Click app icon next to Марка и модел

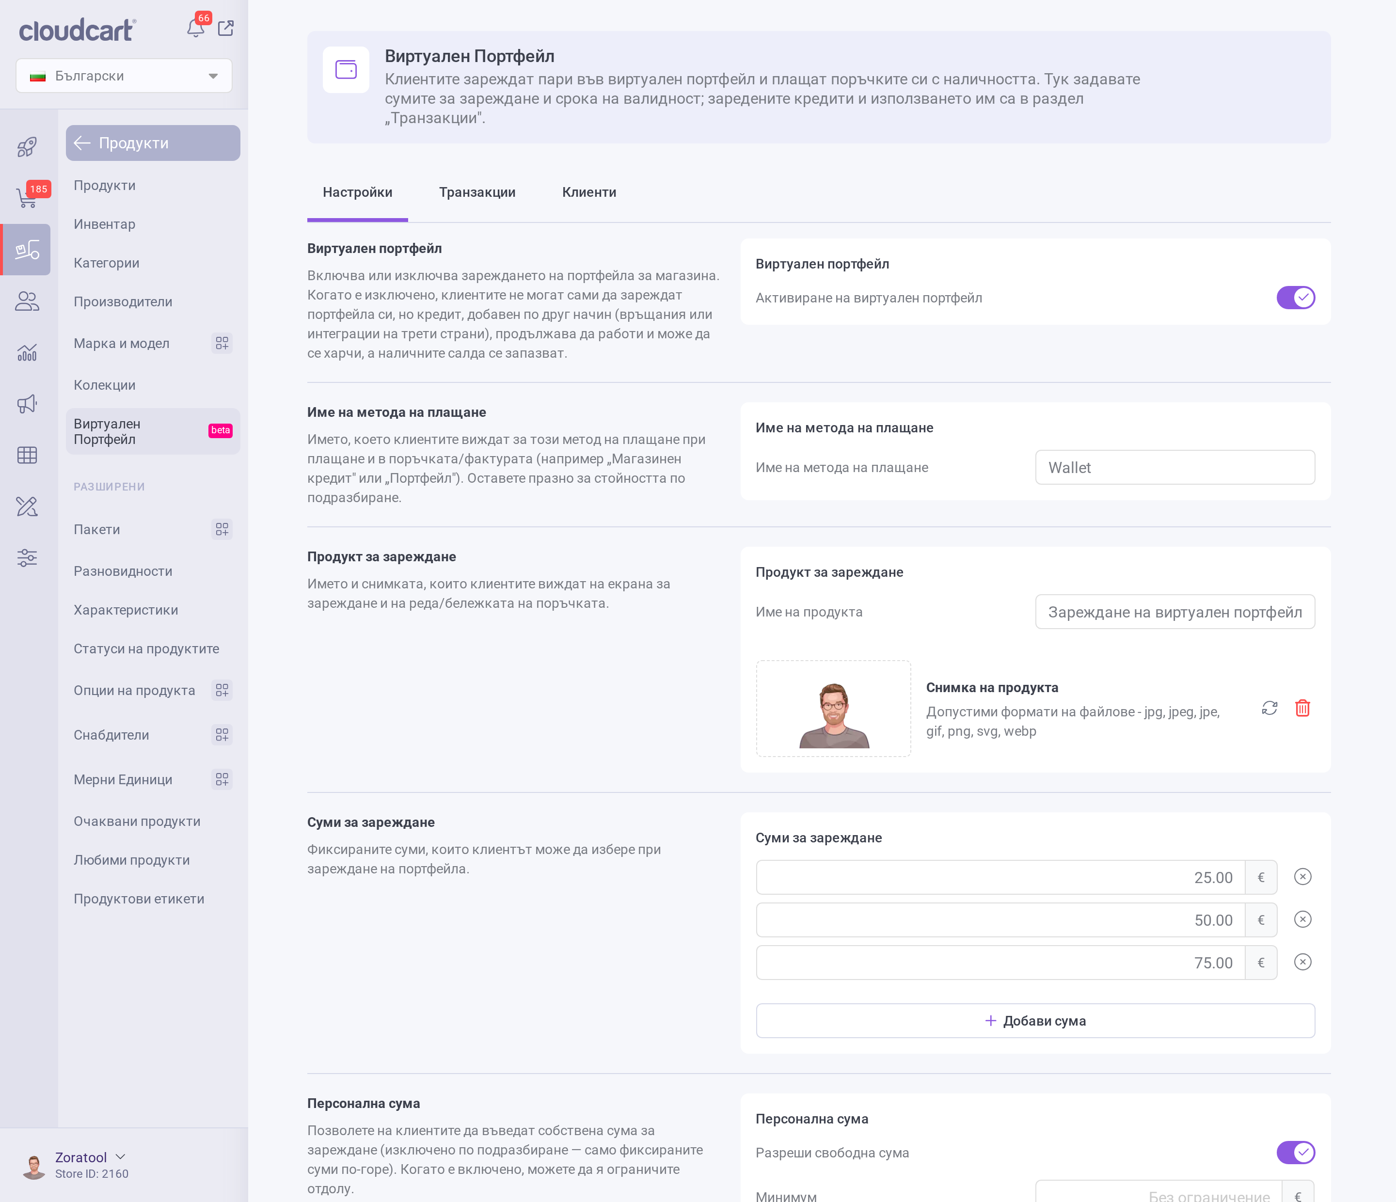pyautogui.click(x=222, y=344)
